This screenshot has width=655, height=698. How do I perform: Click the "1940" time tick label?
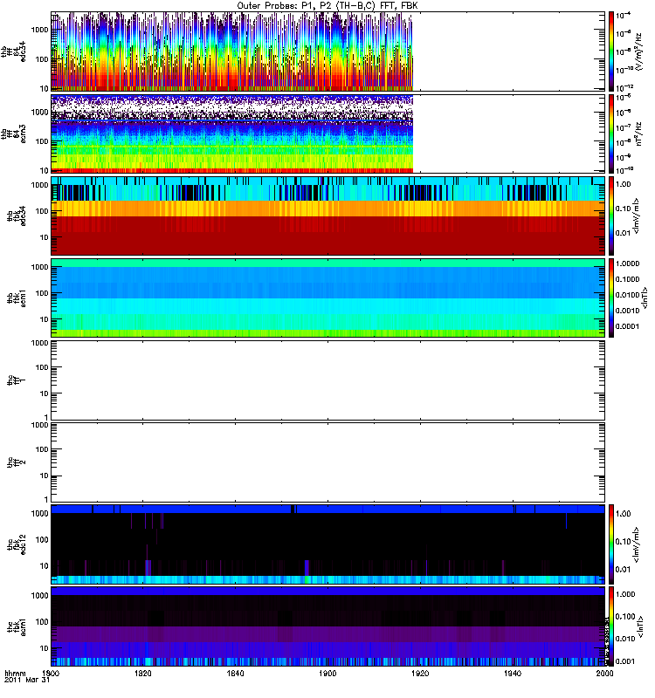(513, 674)
